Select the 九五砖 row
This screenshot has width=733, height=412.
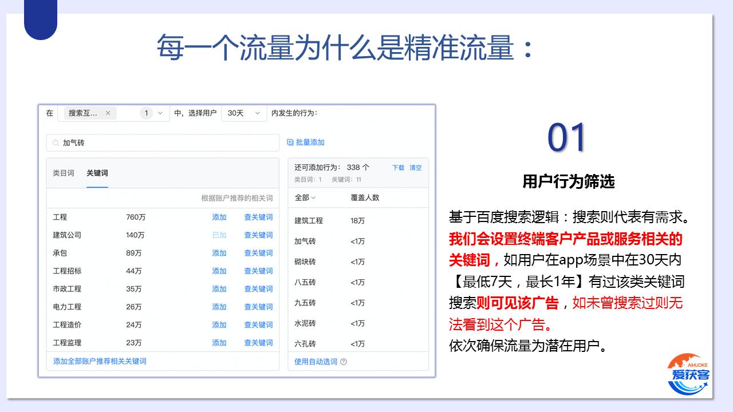pyautogui.click(x=358, y=303)
